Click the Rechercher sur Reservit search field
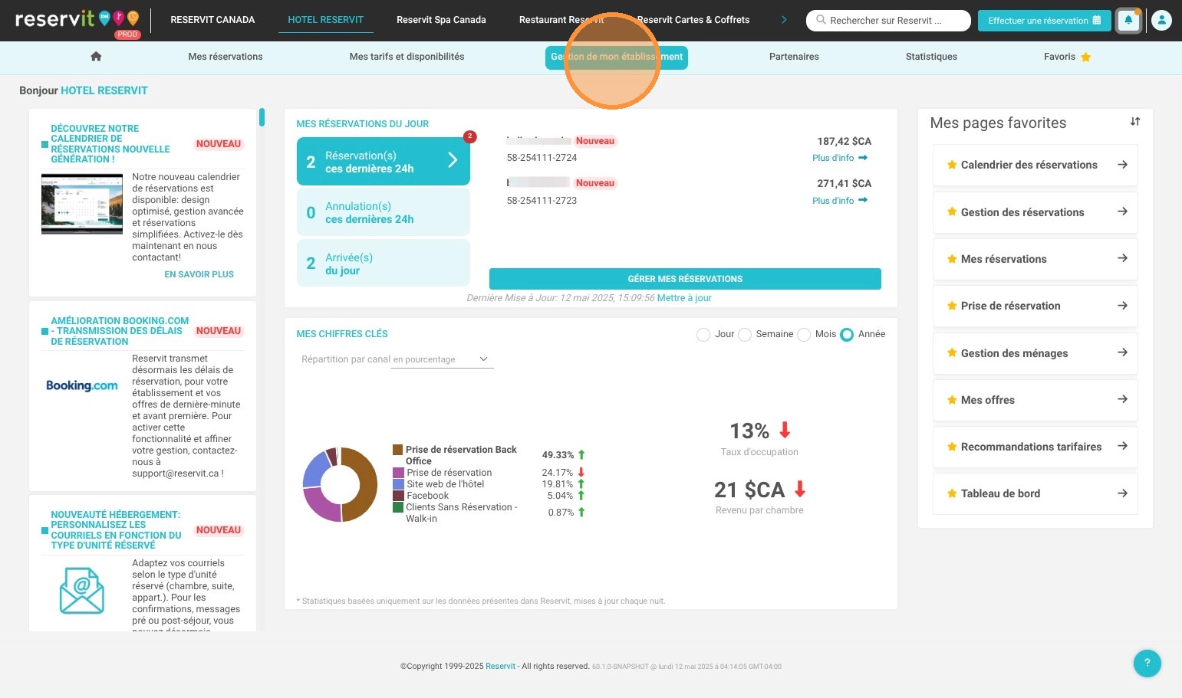 (x=888, y=21)
